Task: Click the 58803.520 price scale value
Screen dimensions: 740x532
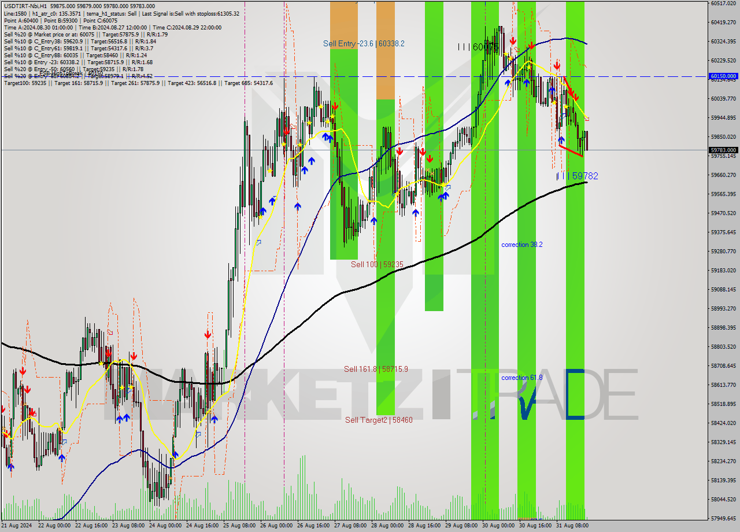Action: point(723,347)
